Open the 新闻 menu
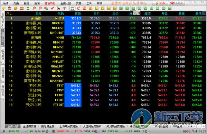207x134 pixels. coord(37,3)
